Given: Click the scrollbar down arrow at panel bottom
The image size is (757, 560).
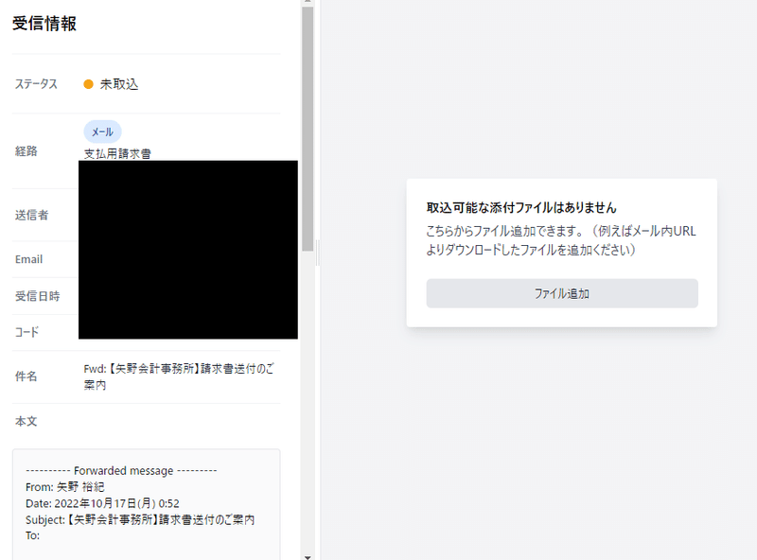Looking at the screenshot, I should click(x=308, y=556).
